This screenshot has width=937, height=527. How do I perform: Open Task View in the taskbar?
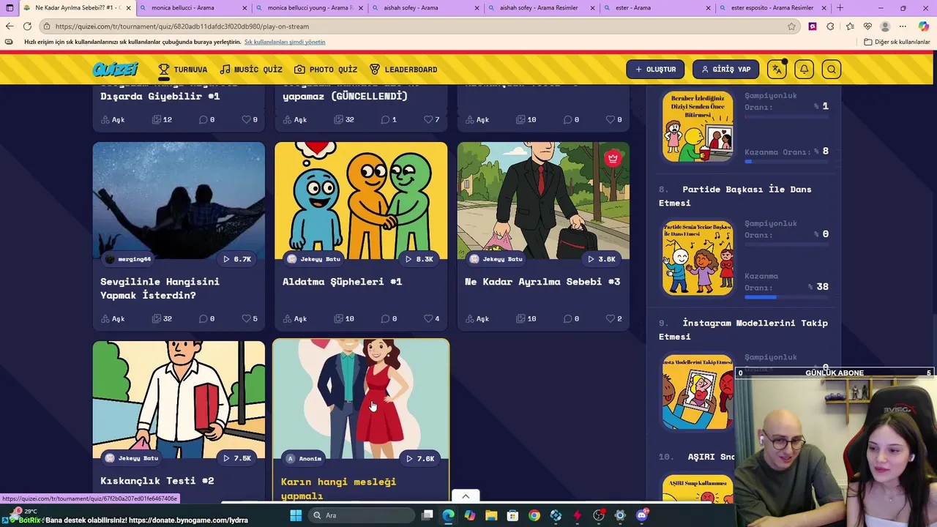pos(428,515)
